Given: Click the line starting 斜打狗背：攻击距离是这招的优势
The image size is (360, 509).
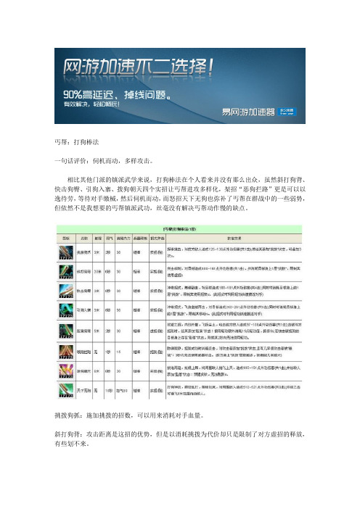Looking at the screenshot, I should tap(180, 434).
